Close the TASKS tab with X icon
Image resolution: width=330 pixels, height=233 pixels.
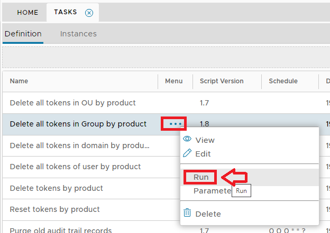pos(89,13)
